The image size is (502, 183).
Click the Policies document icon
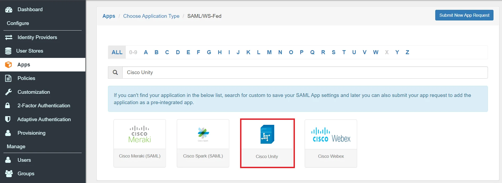(x=9, y=78)
